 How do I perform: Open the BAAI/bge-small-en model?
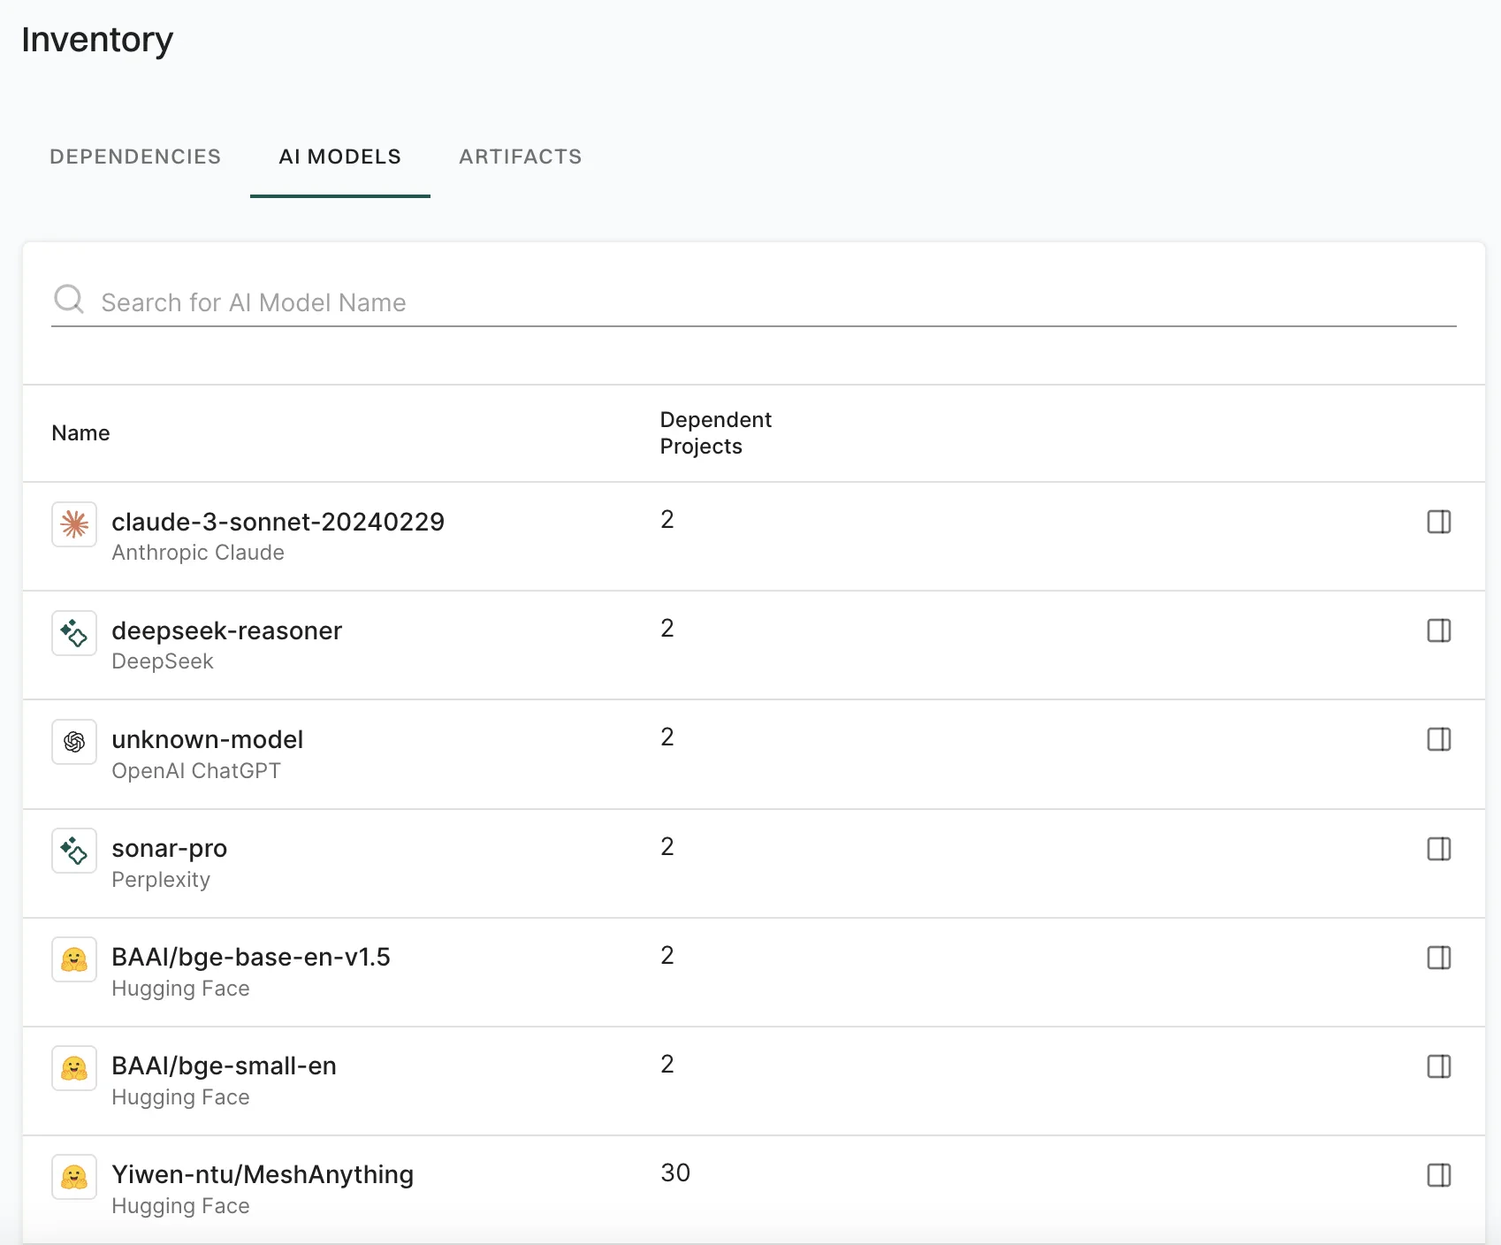pyautogui.click(x=224, y=1066)
